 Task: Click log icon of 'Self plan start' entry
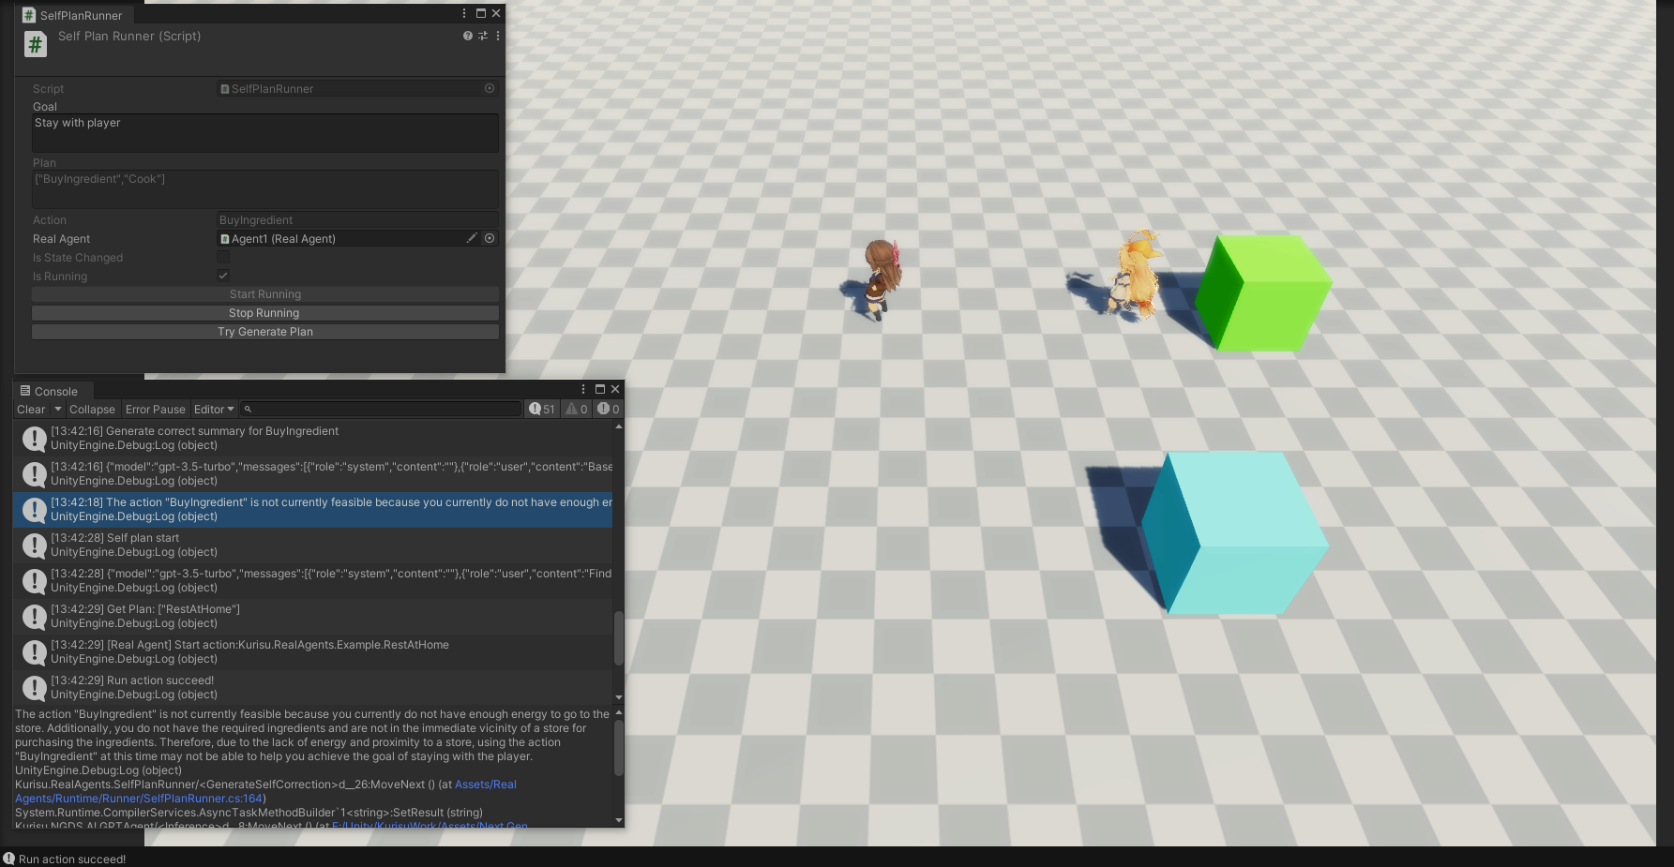[35, 545]
